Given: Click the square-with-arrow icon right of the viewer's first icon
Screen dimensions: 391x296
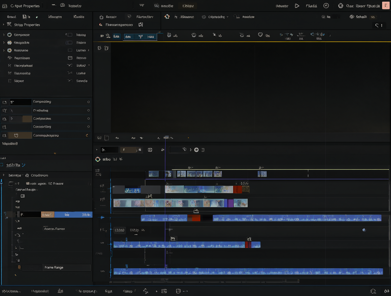Looking at the screenshot, I should click(x=106, y=48).
